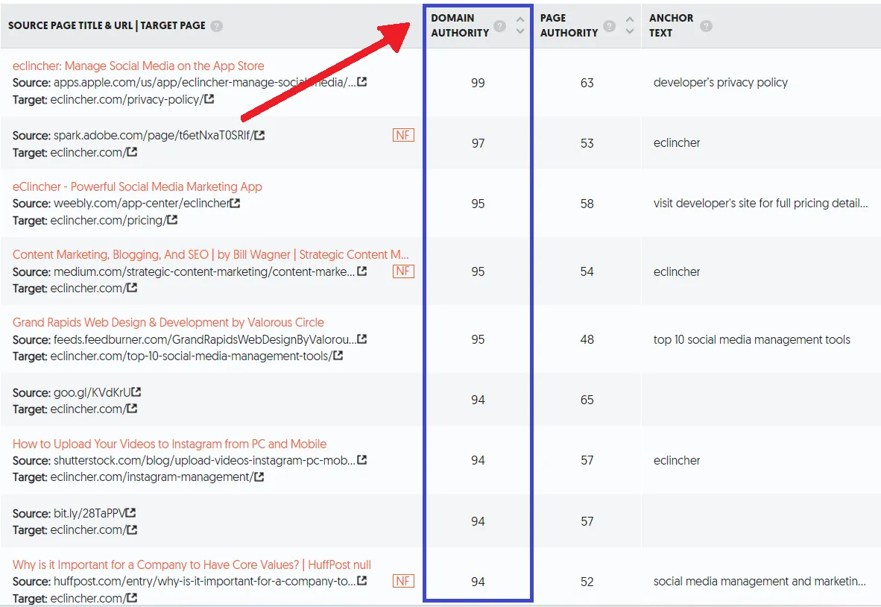Open 'Grand Rapids Web Design & Development' link
The height and width of the screenshot is (607, 881).
click(x=168, y=322)
